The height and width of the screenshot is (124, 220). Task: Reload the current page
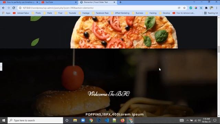click(14, 8)
